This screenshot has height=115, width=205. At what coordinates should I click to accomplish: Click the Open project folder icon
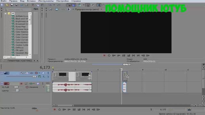pos(7,5)
